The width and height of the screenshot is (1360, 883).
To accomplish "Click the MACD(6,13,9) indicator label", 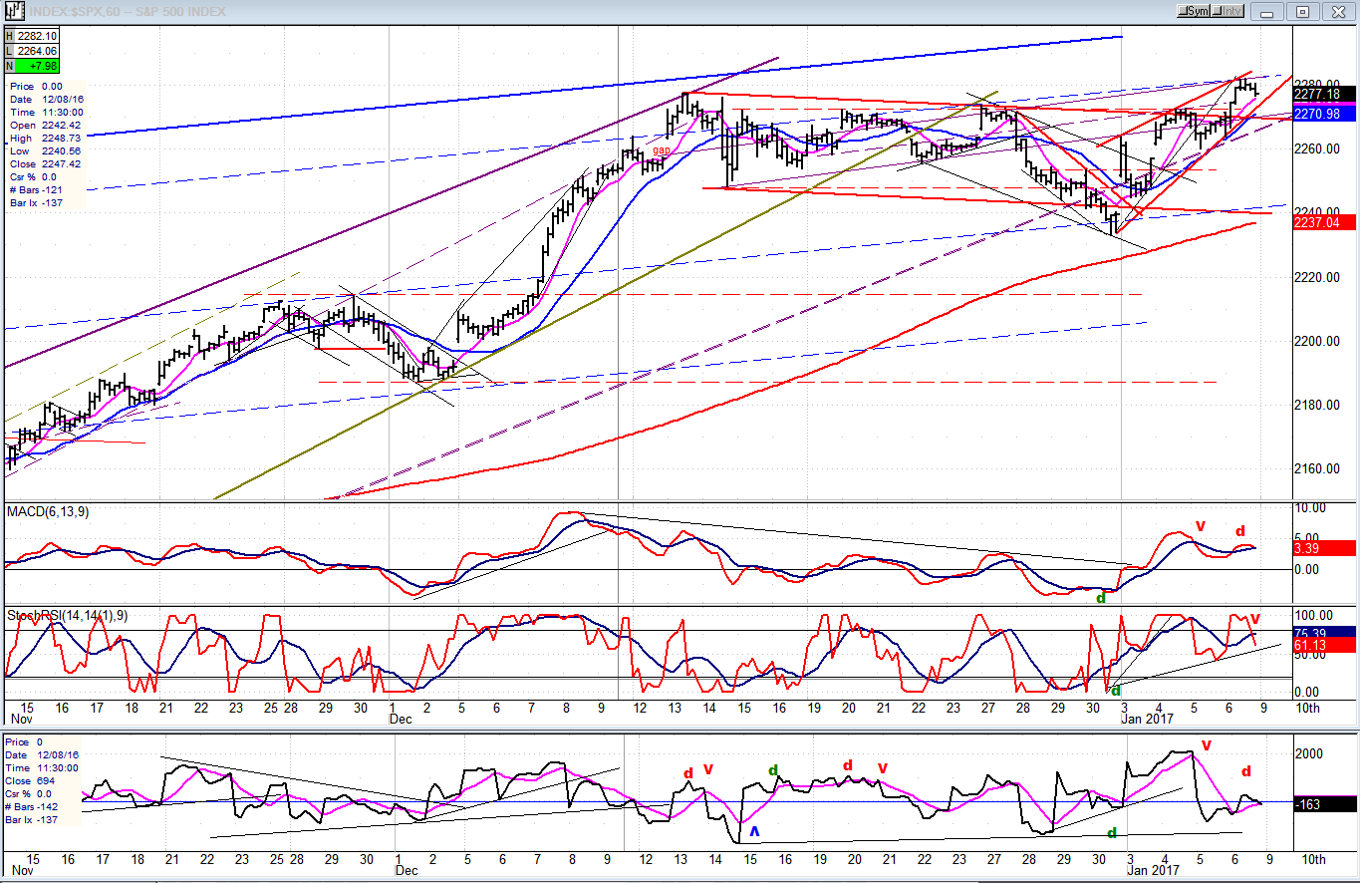I will (x=47, y=511).
